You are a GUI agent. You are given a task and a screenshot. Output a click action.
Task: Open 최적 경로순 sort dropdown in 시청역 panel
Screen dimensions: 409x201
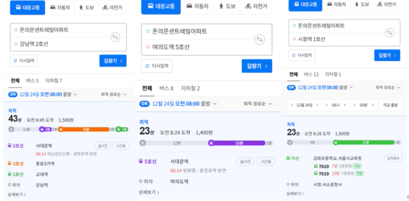click(x=388, y=87)
